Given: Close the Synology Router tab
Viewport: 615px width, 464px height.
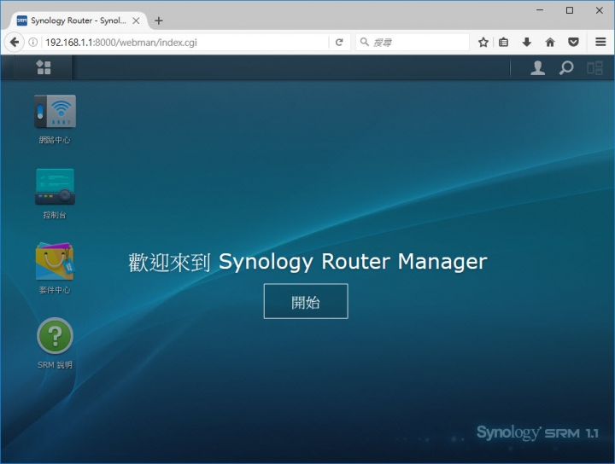Looking at the screenshot, I should (x=136, y=20).
